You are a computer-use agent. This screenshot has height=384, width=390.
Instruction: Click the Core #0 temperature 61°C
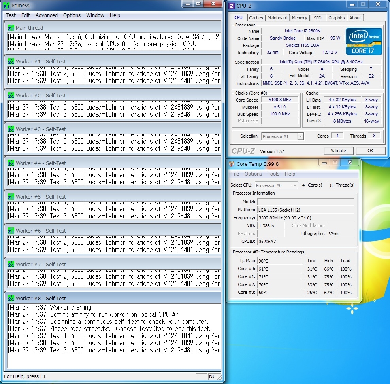280,269
